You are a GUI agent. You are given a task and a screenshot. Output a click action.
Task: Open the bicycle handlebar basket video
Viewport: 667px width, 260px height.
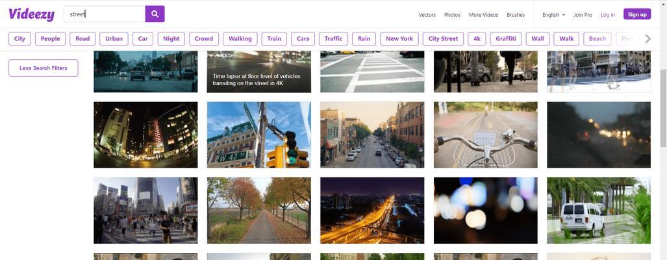485,135
